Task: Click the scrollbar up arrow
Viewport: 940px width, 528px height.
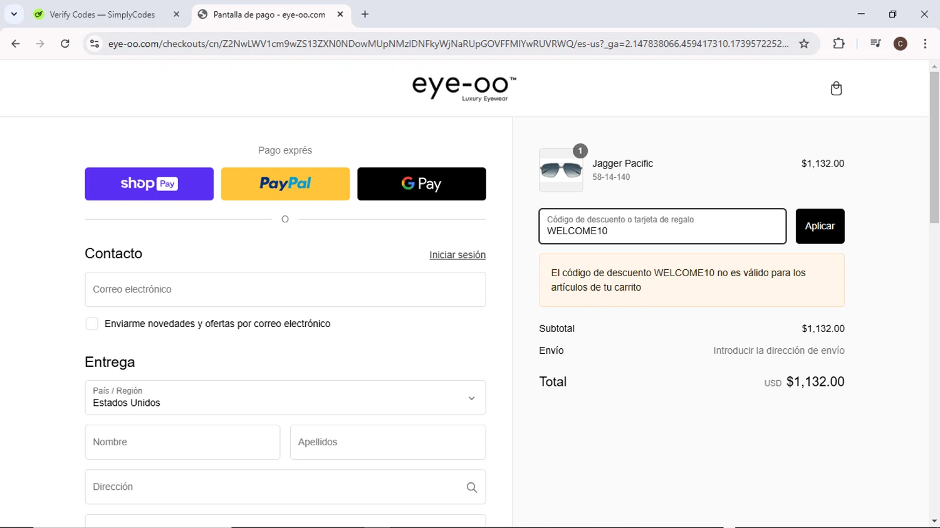Action: (x=934, y=66)
